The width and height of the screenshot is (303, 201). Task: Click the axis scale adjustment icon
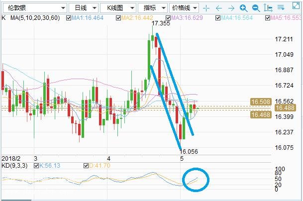tap(268, 8)
